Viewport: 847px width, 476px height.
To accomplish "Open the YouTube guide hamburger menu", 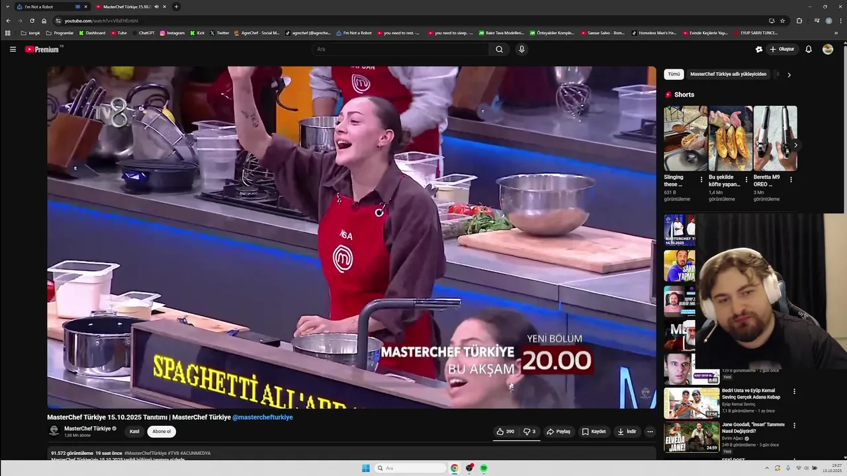I will [13, 49].
